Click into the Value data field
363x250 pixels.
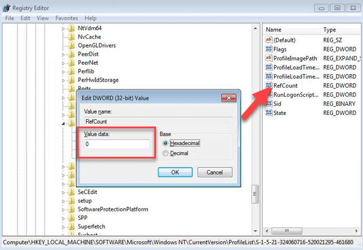pos(117,144)
